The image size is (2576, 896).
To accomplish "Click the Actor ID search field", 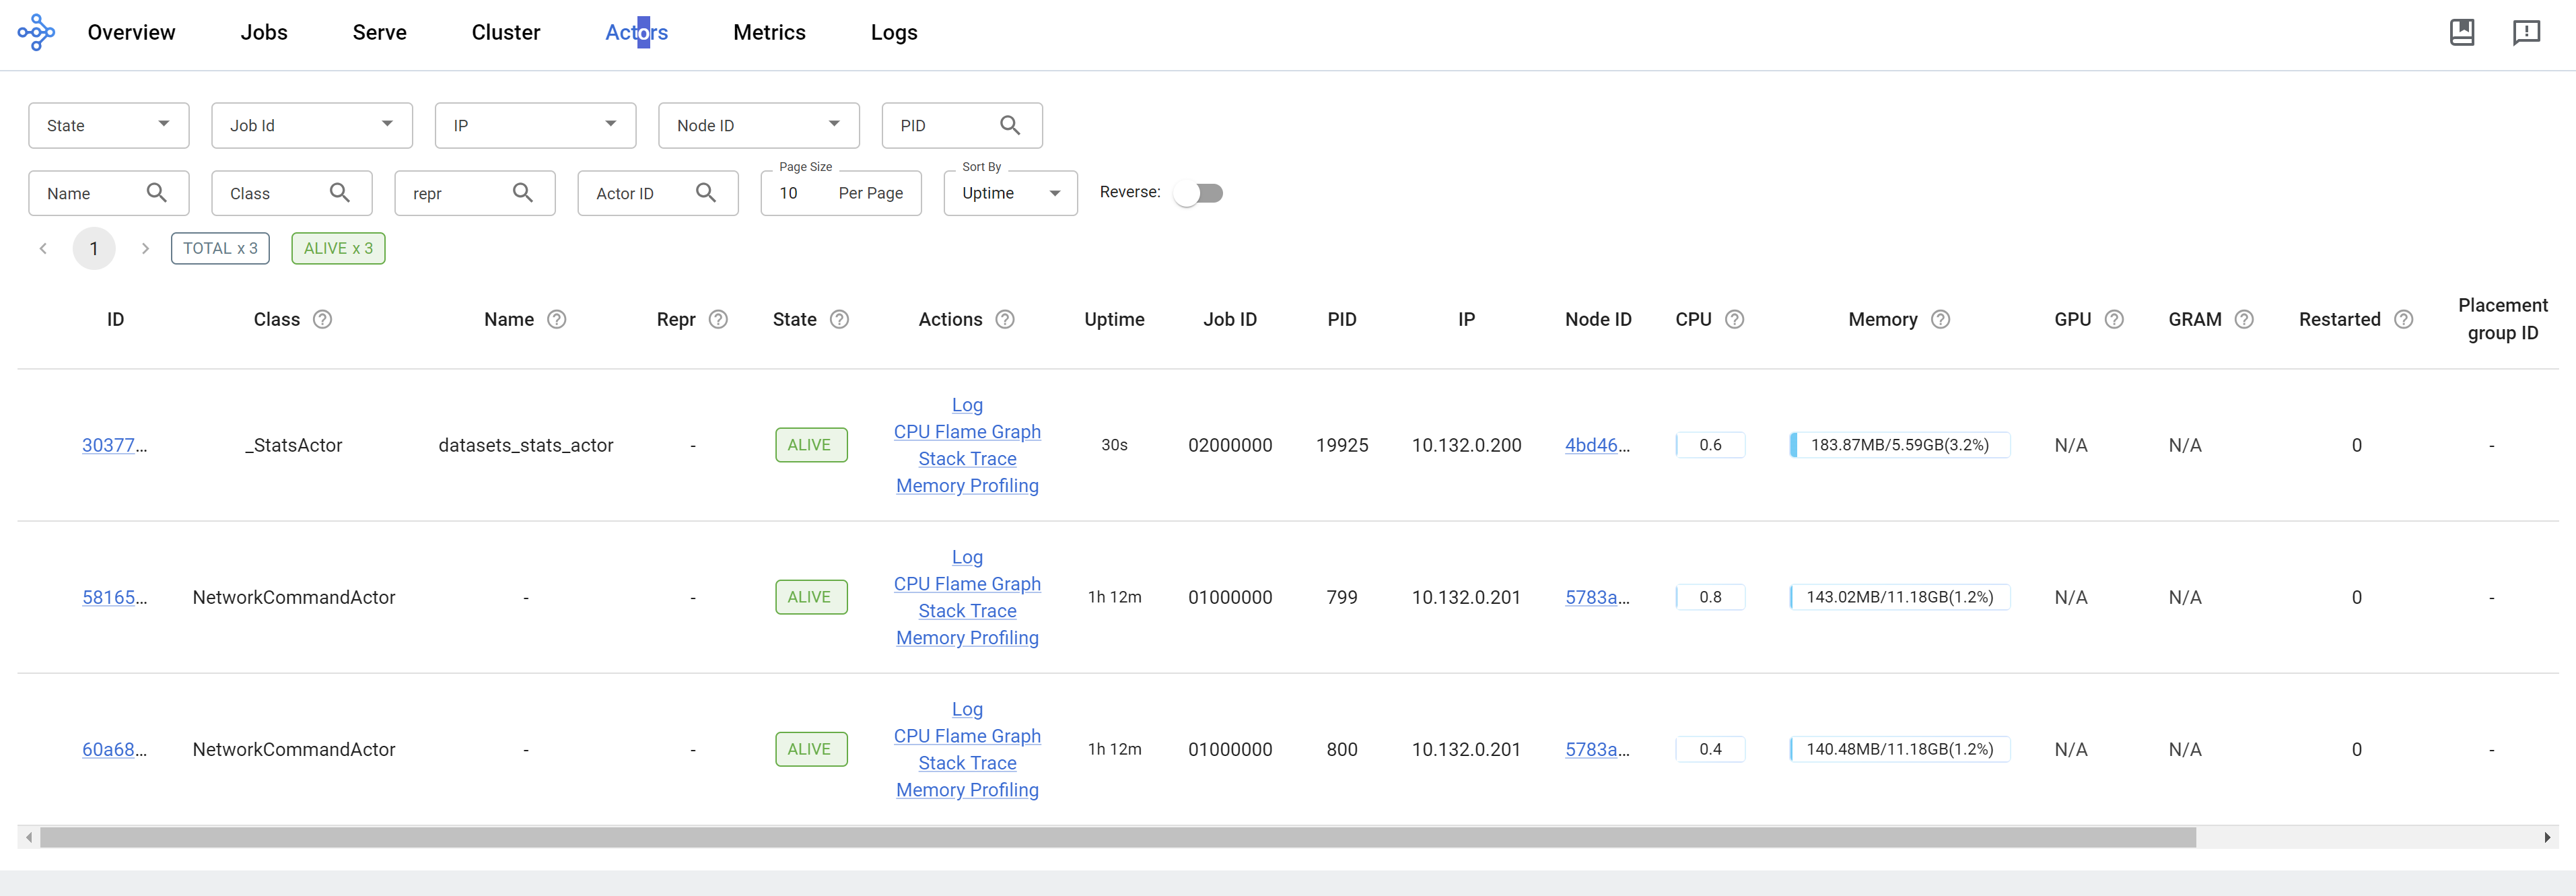I will pos(640,193).
